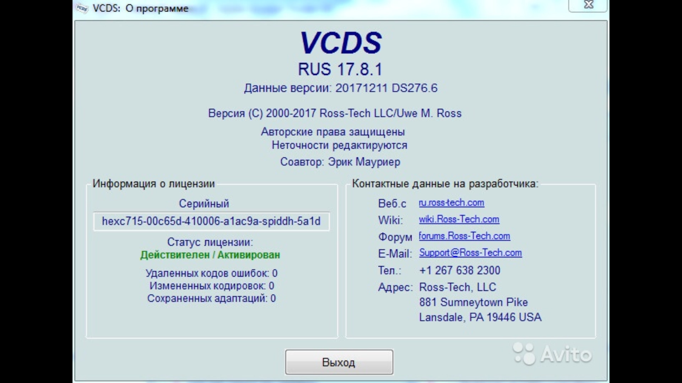The width and height of the screenshot is (682, 383).
Task: Click the Адрес: label
Action: (x=395, y=287)
